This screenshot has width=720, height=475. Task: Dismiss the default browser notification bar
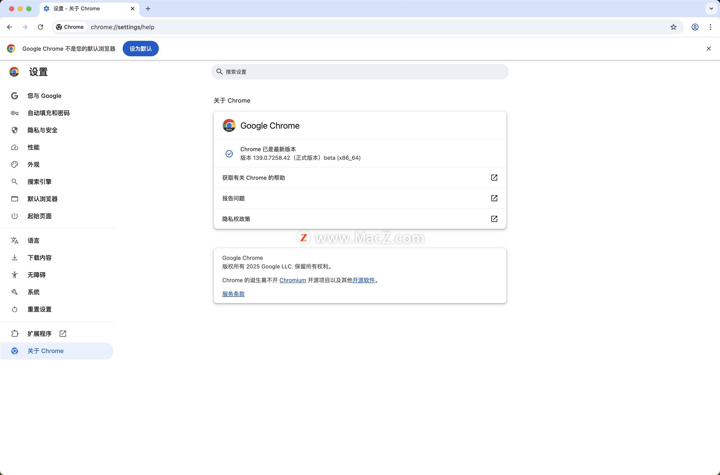coord(709,49)
